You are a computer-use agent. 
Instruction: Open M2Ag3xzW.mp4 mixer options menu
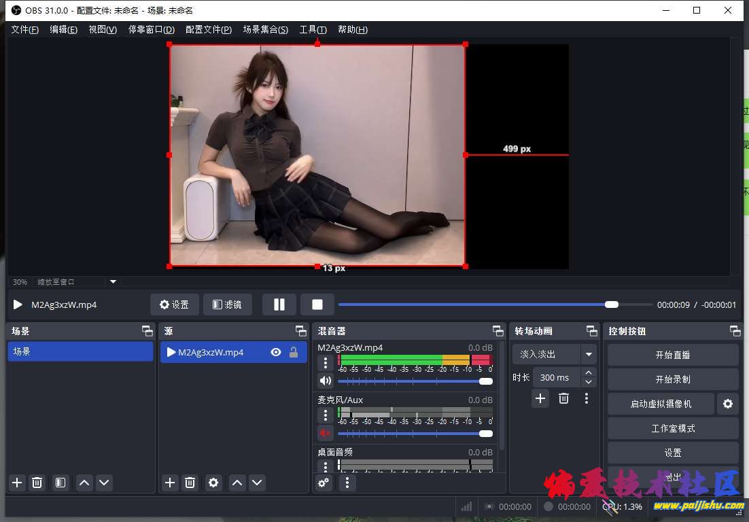(x=326, y=363)
